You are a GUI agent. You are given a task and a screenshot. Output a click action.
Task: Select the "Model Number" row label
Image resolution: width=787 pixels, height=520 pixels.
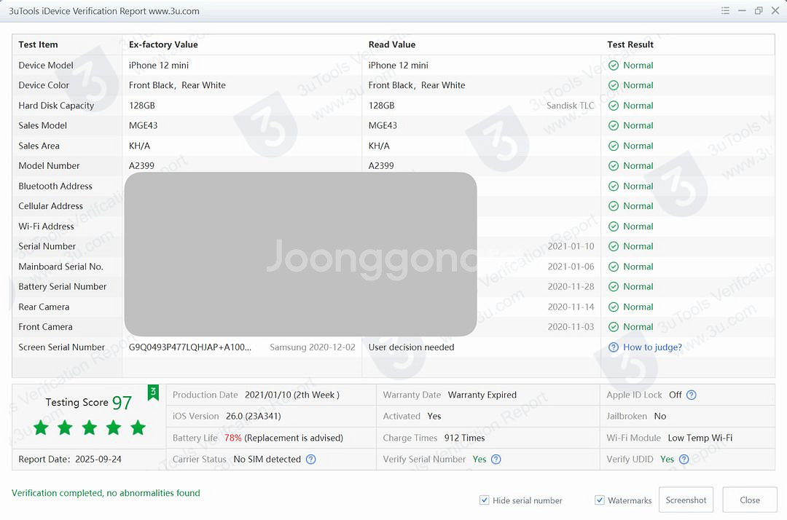click(x=50, y=166)
